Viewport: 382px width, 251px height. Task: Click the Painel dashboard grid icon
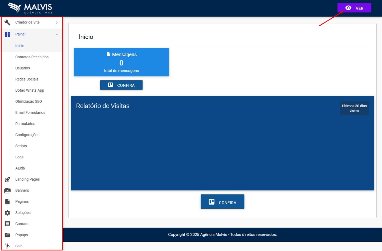7,34
